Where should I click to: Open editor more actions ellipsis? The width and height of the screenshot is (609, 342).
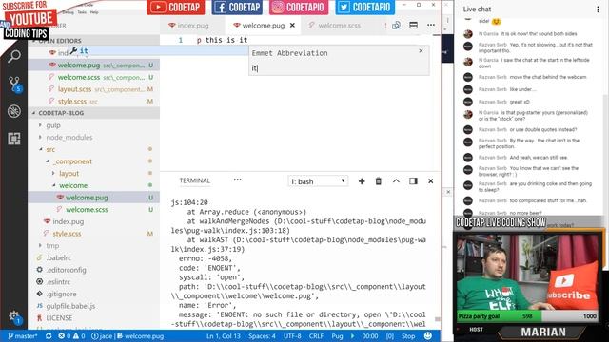click(431, 25)
